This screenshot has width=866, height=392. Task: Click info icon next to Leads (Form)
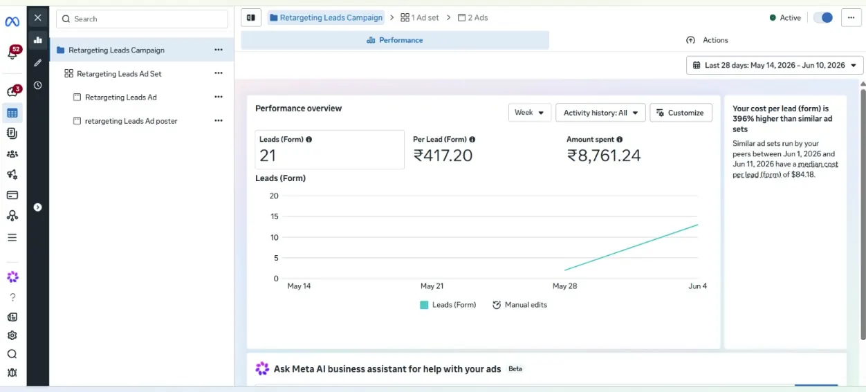(x=309, y=139)
